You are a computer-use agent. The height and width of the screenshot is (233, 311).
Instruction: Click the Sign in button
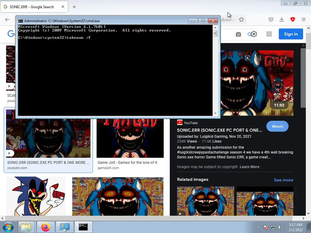(x=291, y=34)
